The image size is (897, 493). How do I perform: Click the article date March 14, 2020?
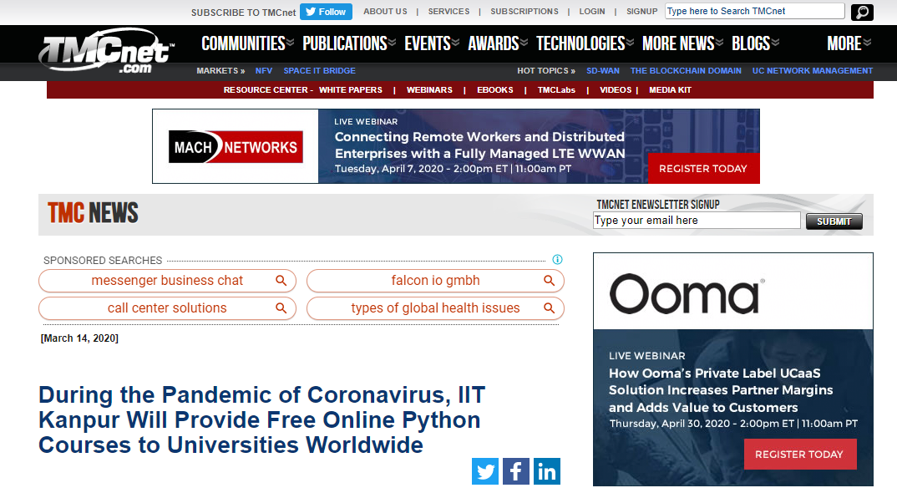click(x=79, y=338)
